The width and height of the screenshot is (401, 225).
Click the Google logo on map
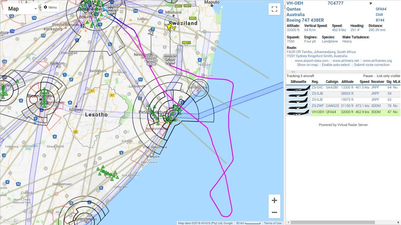click(x=11, y=221)
